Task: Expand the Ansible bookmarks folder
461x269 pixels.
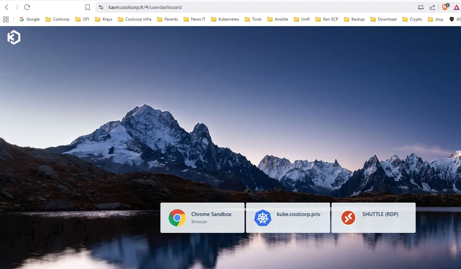Action: tap(278, 19)
